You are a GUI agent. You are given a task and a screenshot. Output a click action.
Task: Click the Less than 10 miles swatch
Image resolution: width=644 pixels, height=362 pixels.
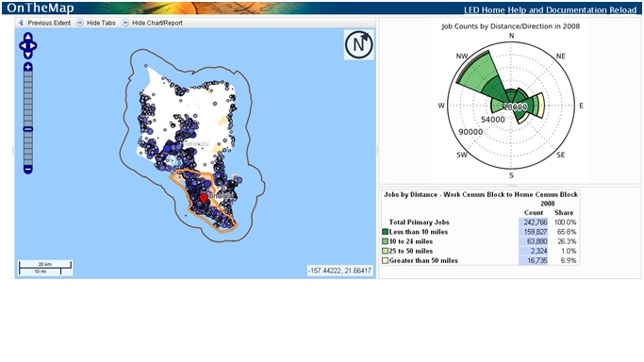[385, 232]
